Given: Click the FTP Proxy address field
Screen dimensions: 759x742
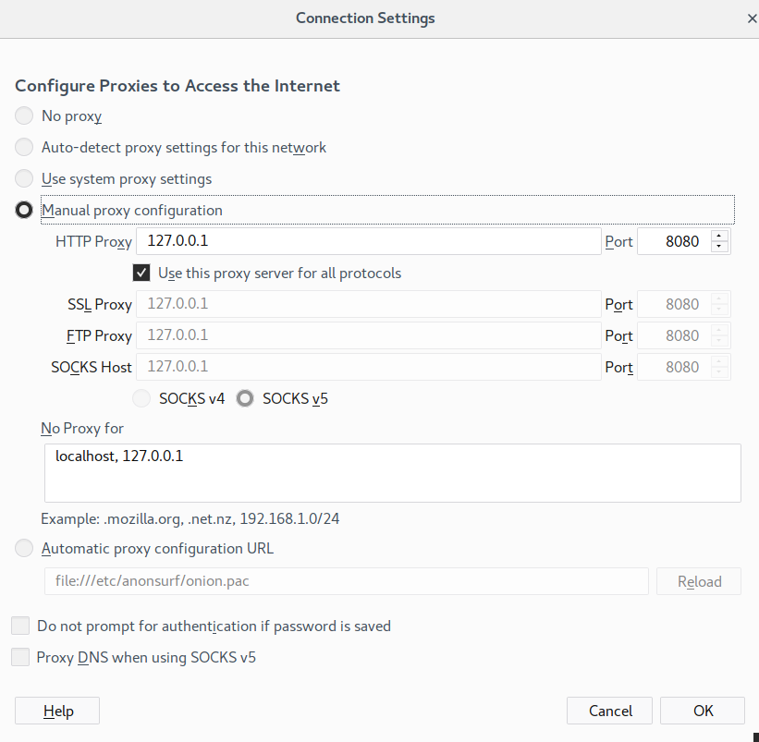Looking at the screenshot, I should [368, 335].
